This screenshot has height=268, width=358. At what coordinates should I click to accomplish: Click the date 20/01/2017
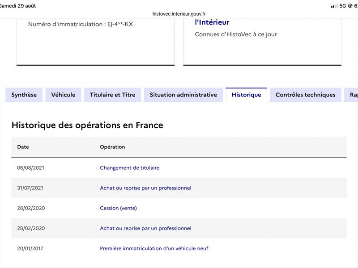(30, 248)
